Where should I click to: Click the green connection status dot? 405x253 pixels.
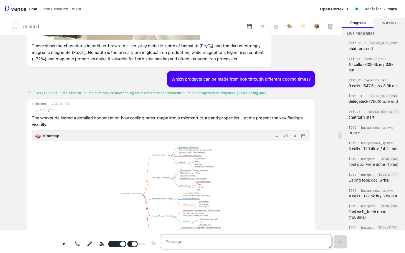coord(357,9)
